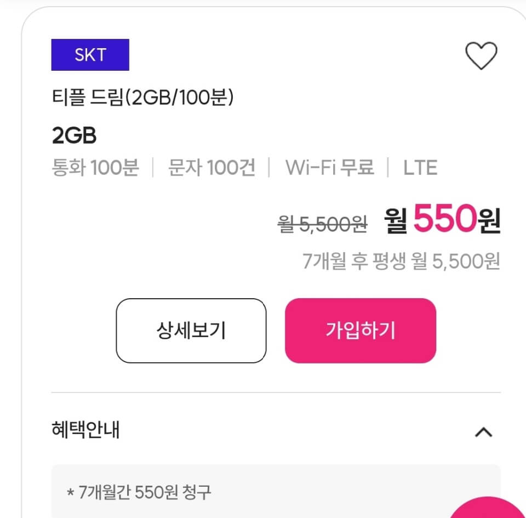Open plan details with the 상세보기 button
The height and width of the screenshot is (518, 526).
pos(191,331)
